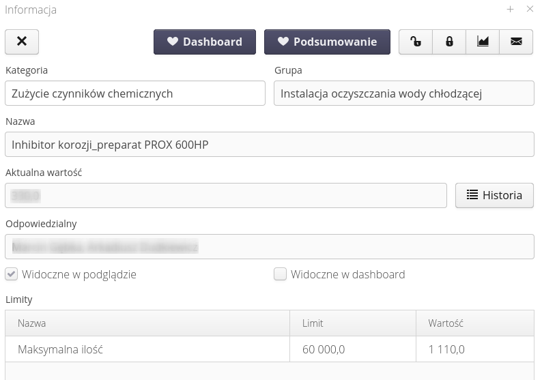The image size is (542, 380).
Task: Click the Podsumowanie heart button
Action: (327, 42)
